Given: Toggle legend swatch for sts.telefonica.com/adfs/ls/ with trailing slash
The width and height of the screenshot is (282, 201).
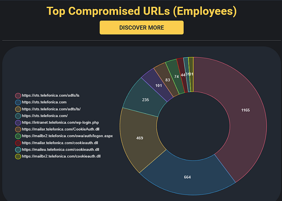Looking at the screenshot, I should [18, 109].
